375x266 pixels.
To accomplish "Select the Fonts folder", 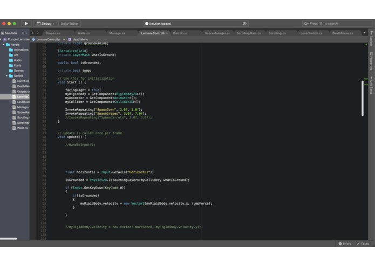I will click(x=15, y=65).
